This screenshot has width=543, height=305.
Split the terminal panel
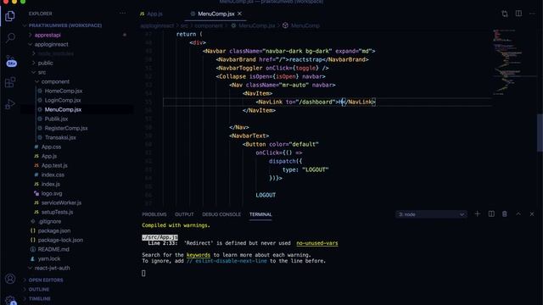pos(491,214)
